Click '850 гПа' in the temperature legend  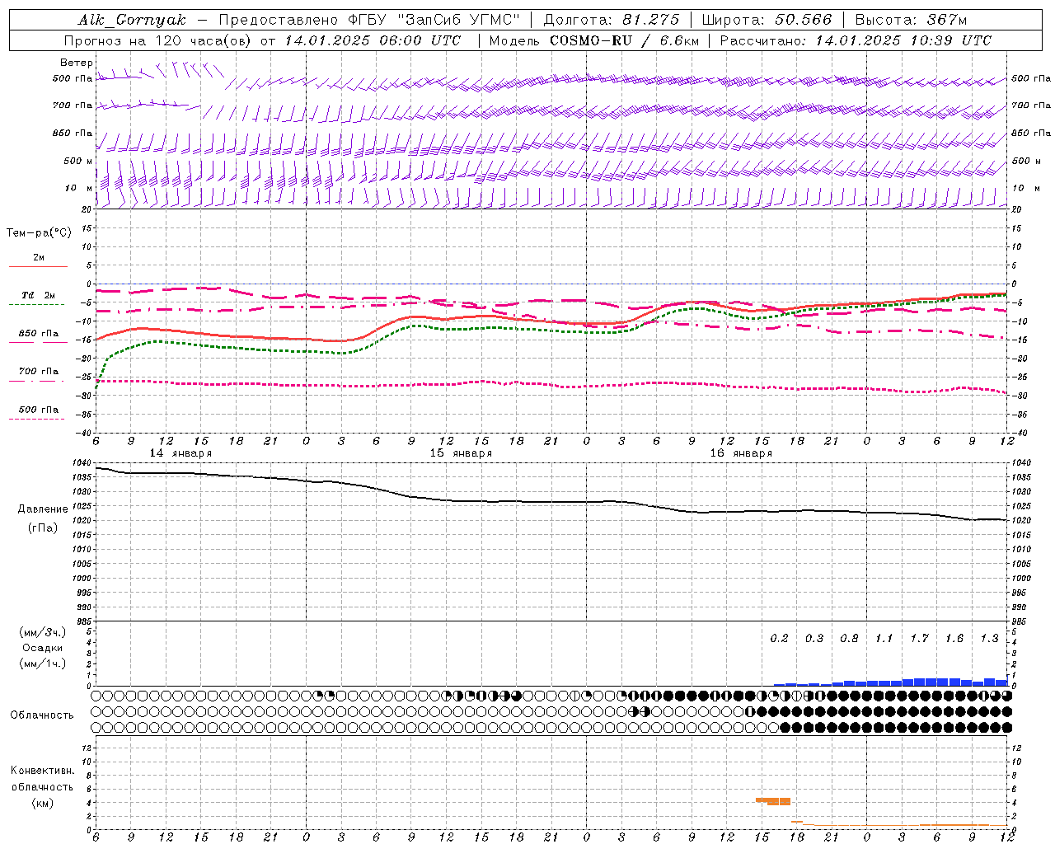(x=39, y=333)
